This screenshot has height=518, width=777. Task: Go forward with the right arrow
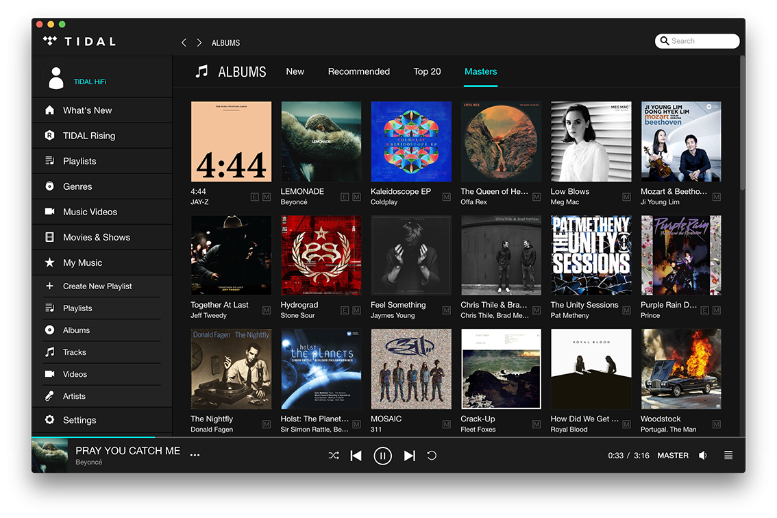199,42
